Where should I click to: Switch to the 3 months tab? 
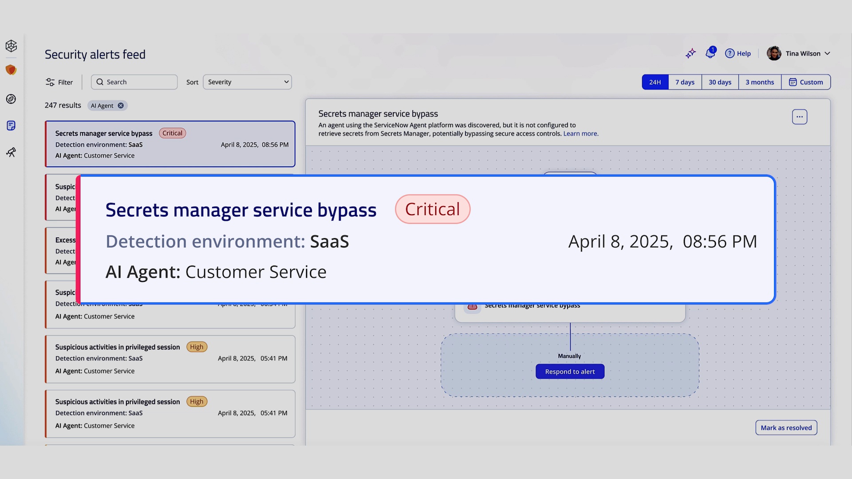(759, 82)
